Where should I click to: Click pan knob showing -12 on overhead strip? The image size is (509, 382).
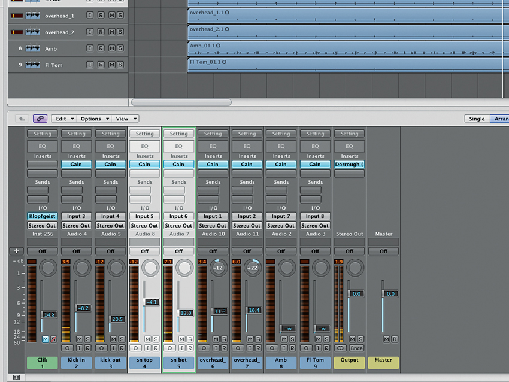(x=219, y=268)
